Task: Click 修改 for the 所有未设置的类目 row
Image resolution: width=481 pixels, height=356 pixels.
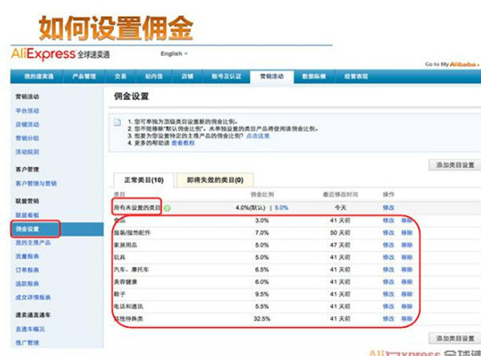Action: click(388, 208)
